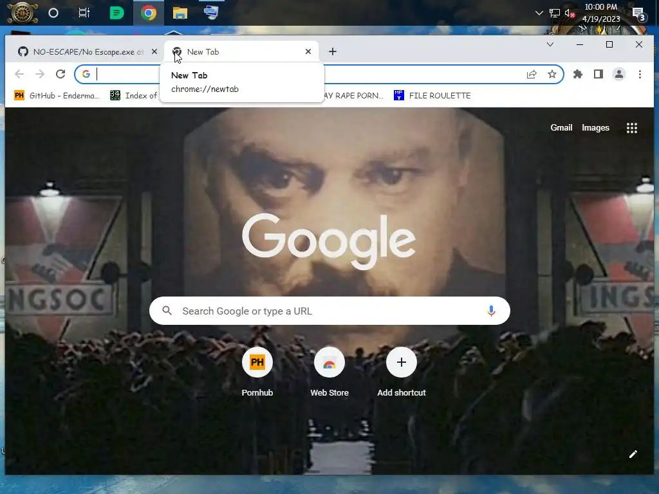
Task: Open the Extensions puzzle icon
Action: 578,75
